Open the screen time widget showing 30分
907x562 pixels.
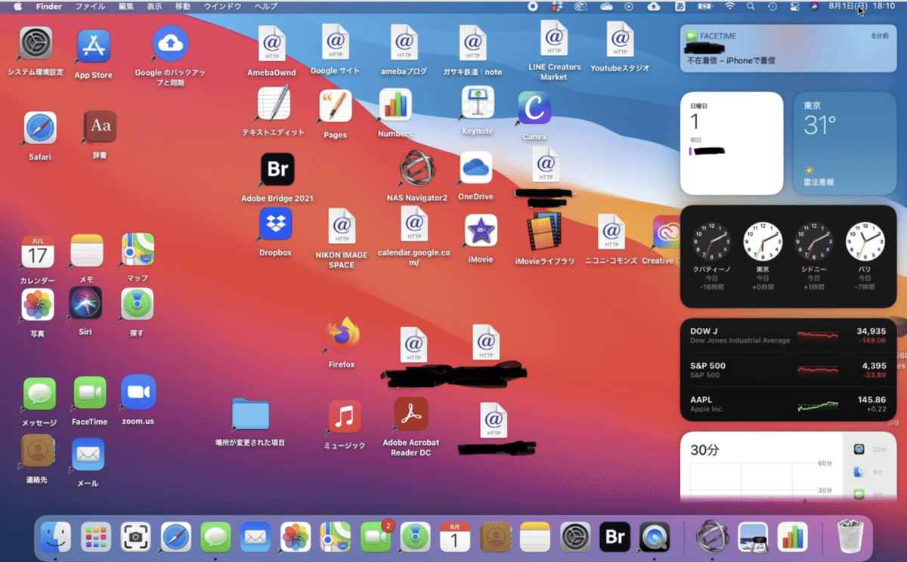tap(788, 467)
